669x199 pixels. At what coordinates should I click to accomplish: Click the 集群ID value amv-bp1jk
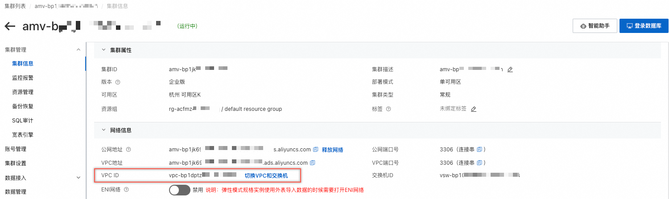pos(198,69)
